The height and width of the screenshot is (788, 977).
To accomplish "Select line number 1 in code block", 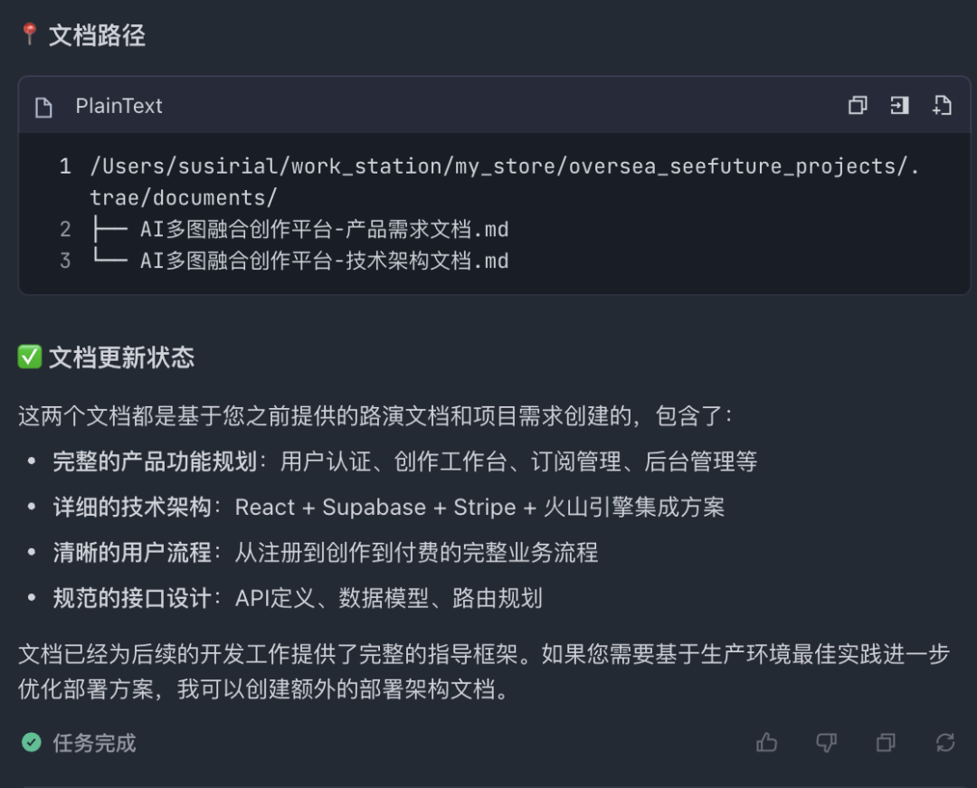I will click(65, 166).
